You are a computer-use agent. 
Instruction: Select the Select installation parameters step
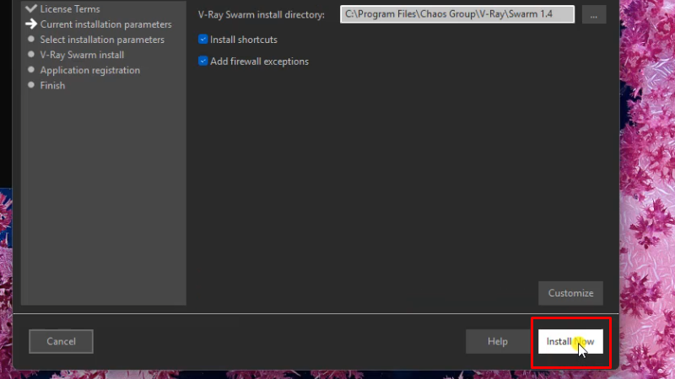point(102,40)
